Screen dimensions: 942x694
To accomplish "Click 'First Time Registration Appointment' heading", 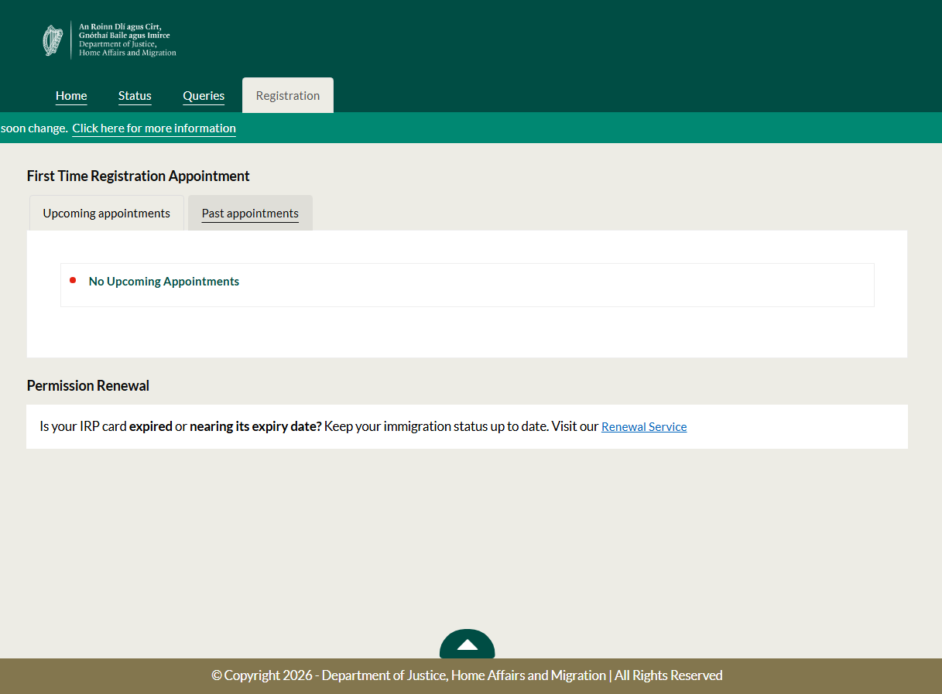I will coord(139,176).
